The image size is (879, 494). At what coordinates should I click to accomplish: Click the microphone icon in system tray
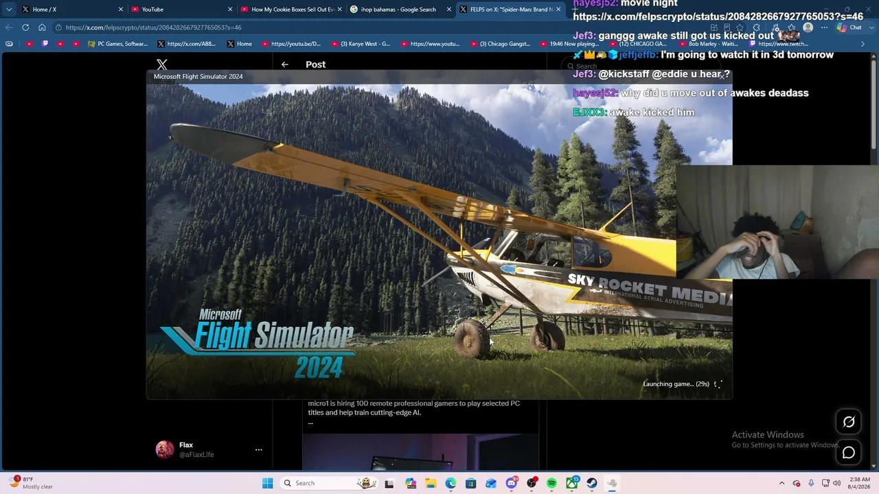[x=811, y=483]
